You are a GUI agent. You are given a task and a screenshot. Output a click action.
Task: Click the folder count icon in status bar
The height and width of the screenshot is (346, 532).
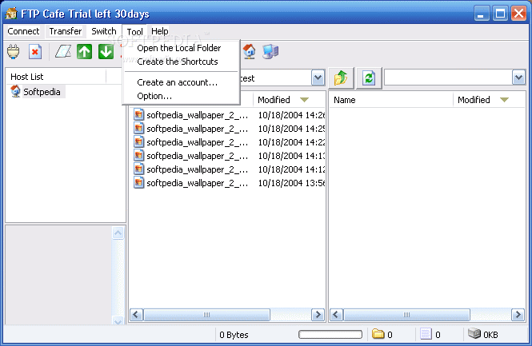tap(378, 334)
